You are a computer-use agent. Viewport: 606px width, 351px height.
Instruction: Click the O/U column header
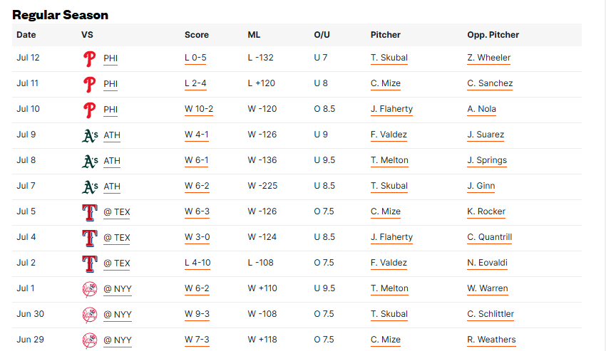[322, 35]
